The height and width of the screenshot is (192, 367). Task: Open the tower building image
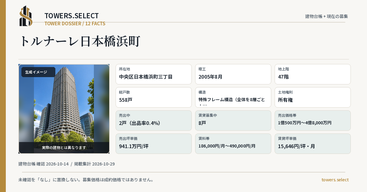tap(64, 109)
